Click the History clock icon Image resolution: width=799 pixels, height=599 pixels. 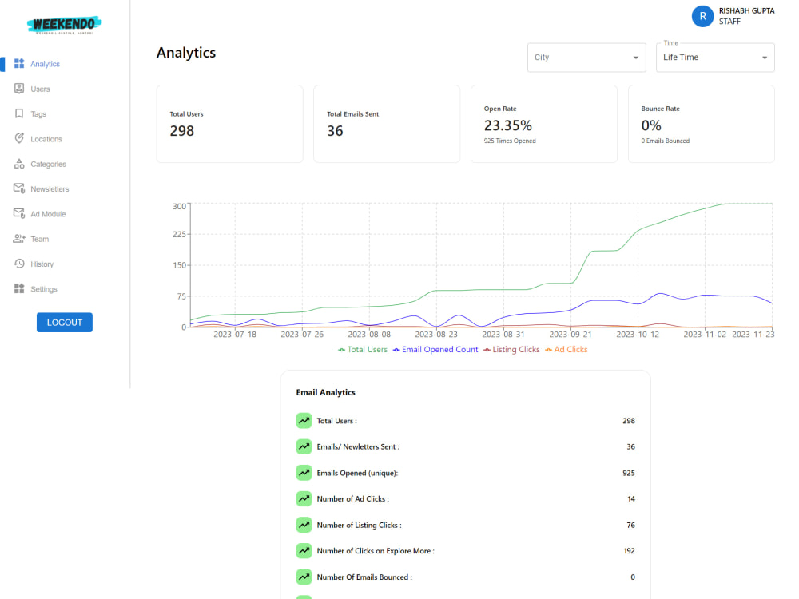[19, 264]
